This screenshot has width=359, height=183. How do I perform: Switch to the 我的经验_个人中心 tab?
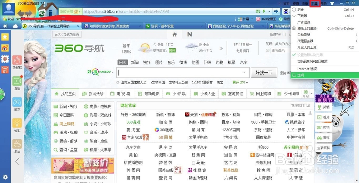(236, 26)
